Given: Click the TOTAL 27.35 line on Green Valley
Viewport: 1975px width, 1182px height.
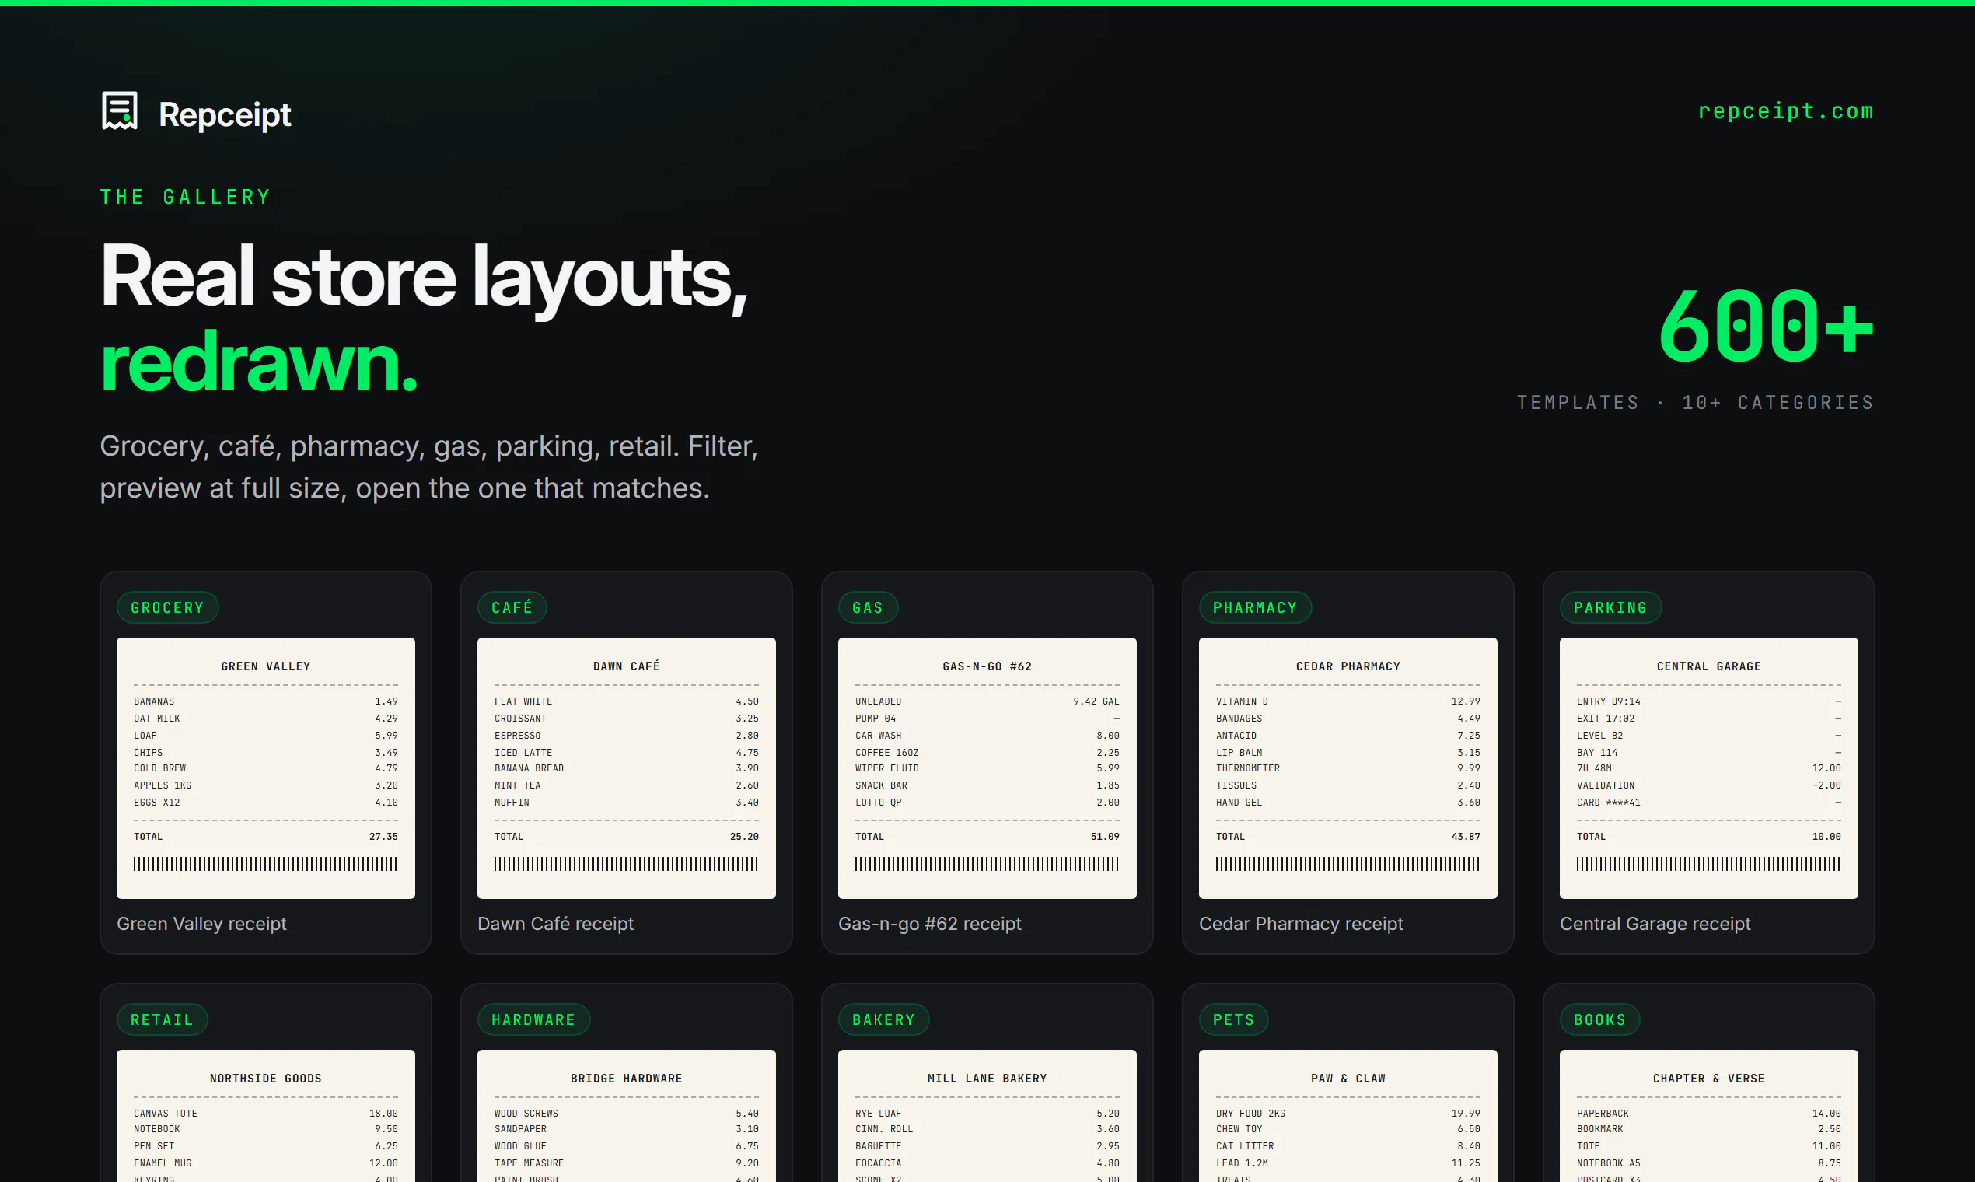Looking at the screenshot, I should point(266,836).
